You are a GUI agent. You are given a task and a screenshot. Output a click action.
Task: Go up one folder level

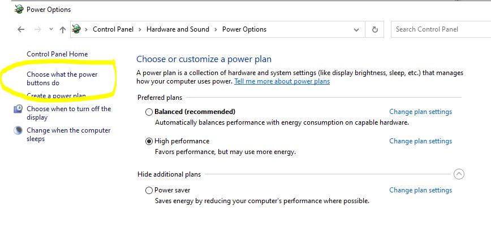coord(63,29)
